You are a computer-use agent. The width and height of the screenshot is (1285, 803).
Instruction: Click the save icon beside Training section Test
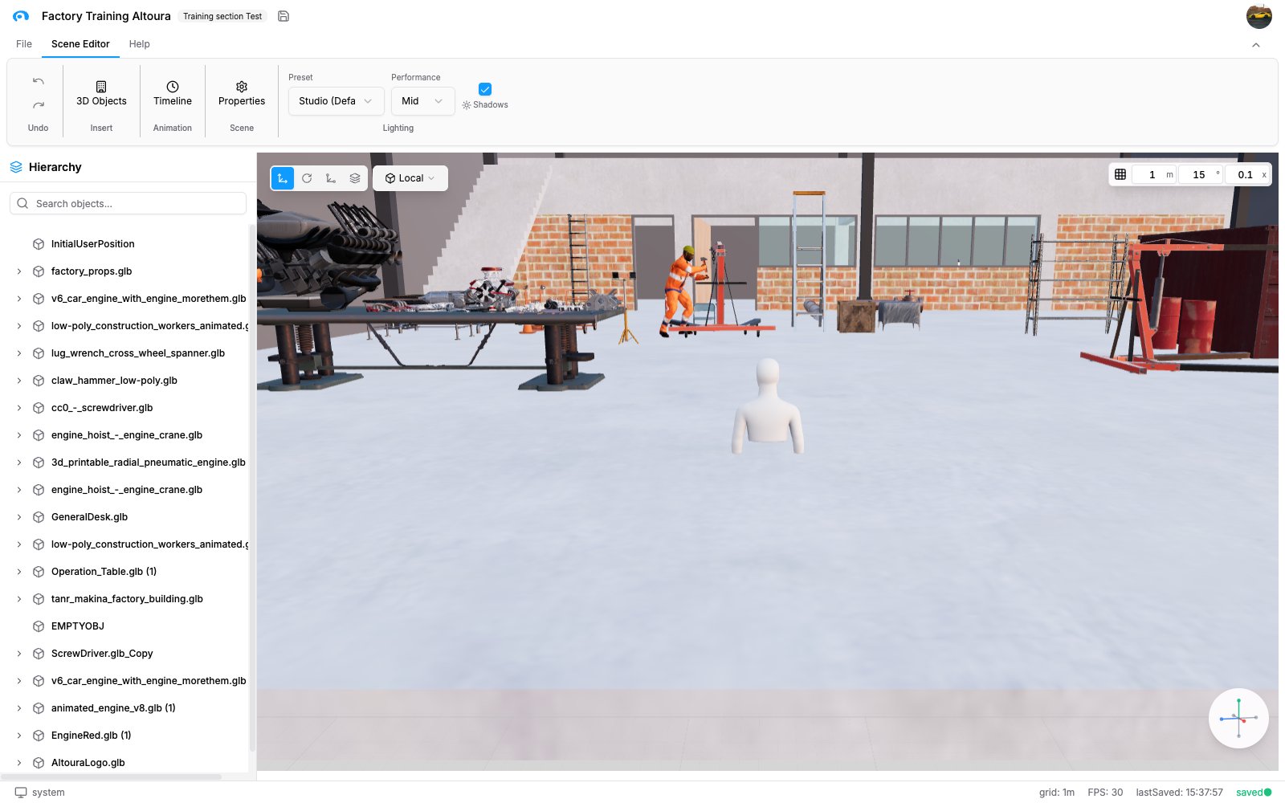(x=284, y=16)
